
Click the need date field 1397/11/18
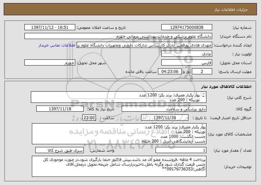coord(60,109)
